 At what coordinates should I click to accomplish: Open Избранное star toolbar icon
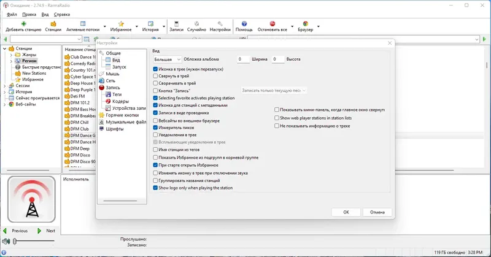[x=121, y=23]
